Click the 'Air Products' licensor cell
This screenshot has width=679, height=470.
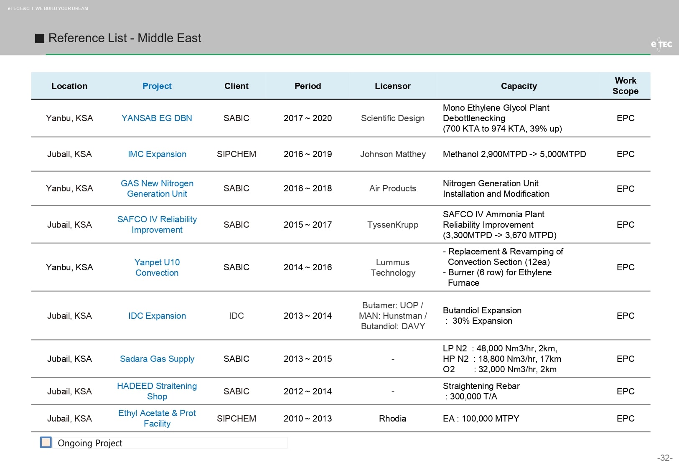[x=393, y=188]
